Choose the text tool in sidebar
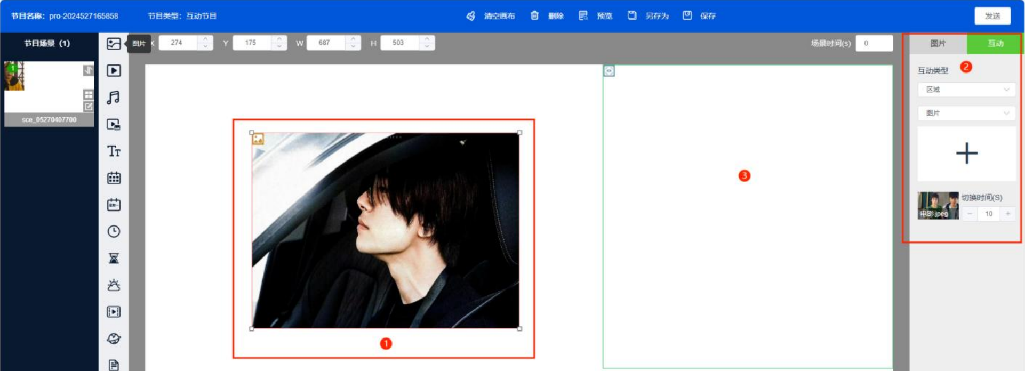 coord(114,151)
